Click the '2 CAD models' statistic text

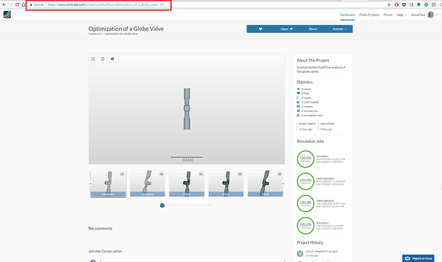click(310, 102)
